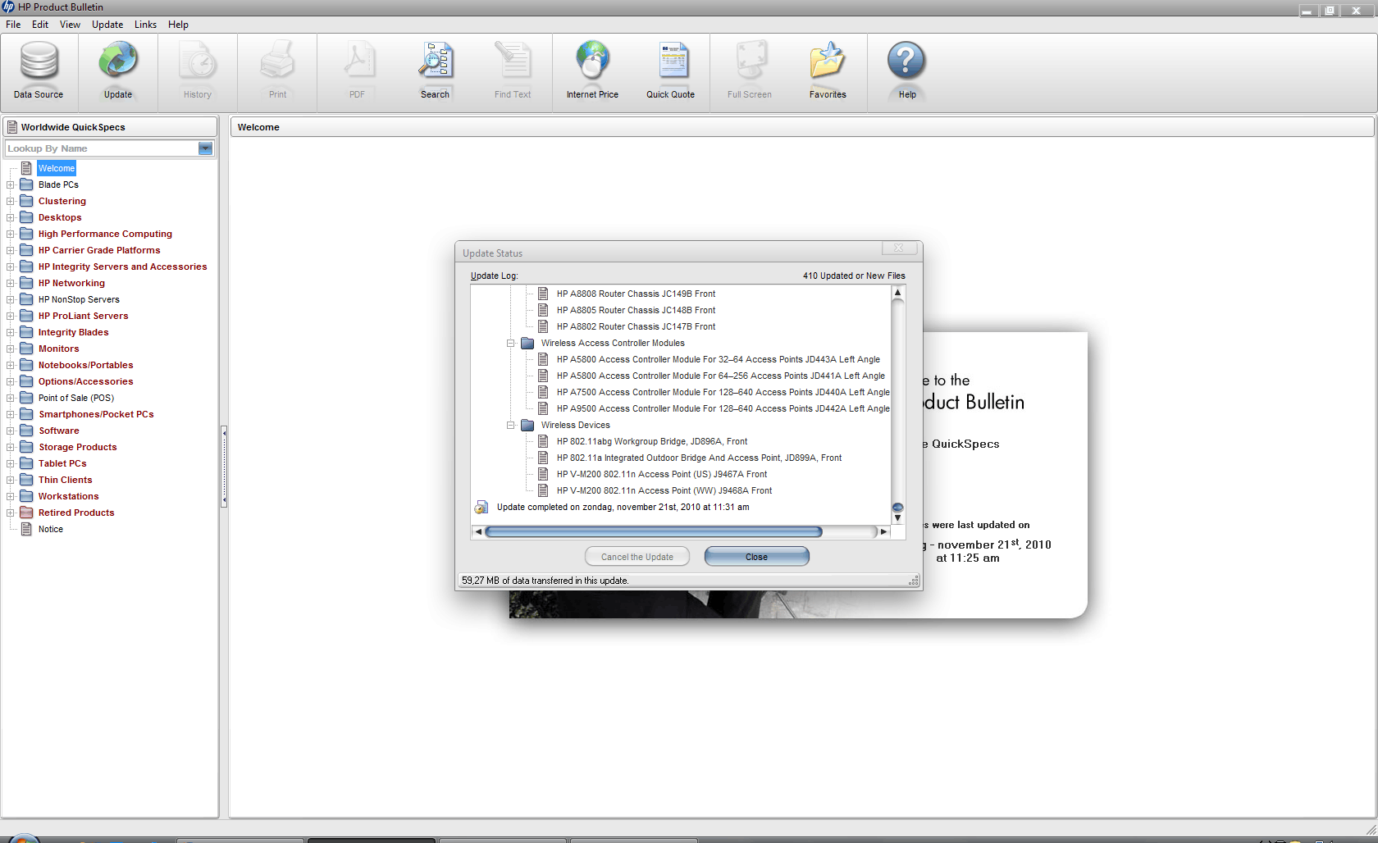This screenshot has width=1378, height=843.
Task: Open the Help menu in menu bar
Action: 178,25
